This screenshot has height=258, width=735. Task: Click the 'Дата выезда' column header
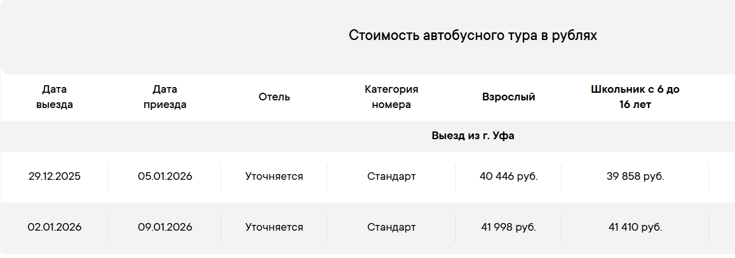54,97
